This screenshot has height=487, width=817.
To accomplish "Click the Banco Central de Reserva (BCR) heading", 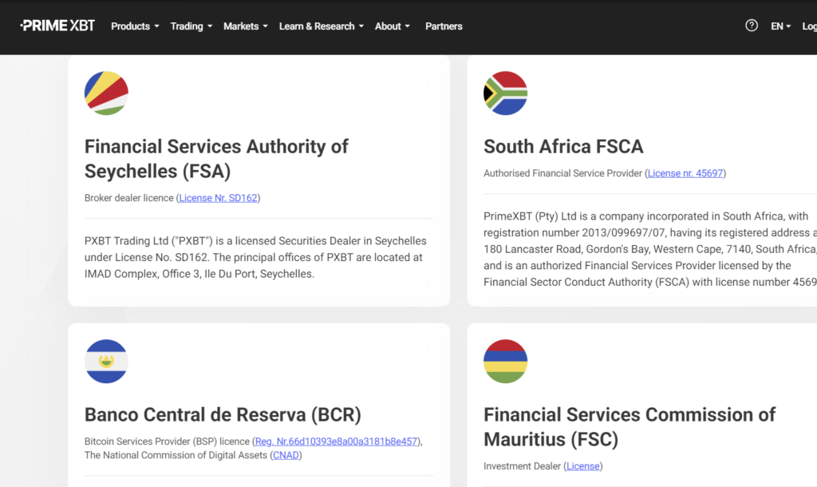I will click(223, 414).
